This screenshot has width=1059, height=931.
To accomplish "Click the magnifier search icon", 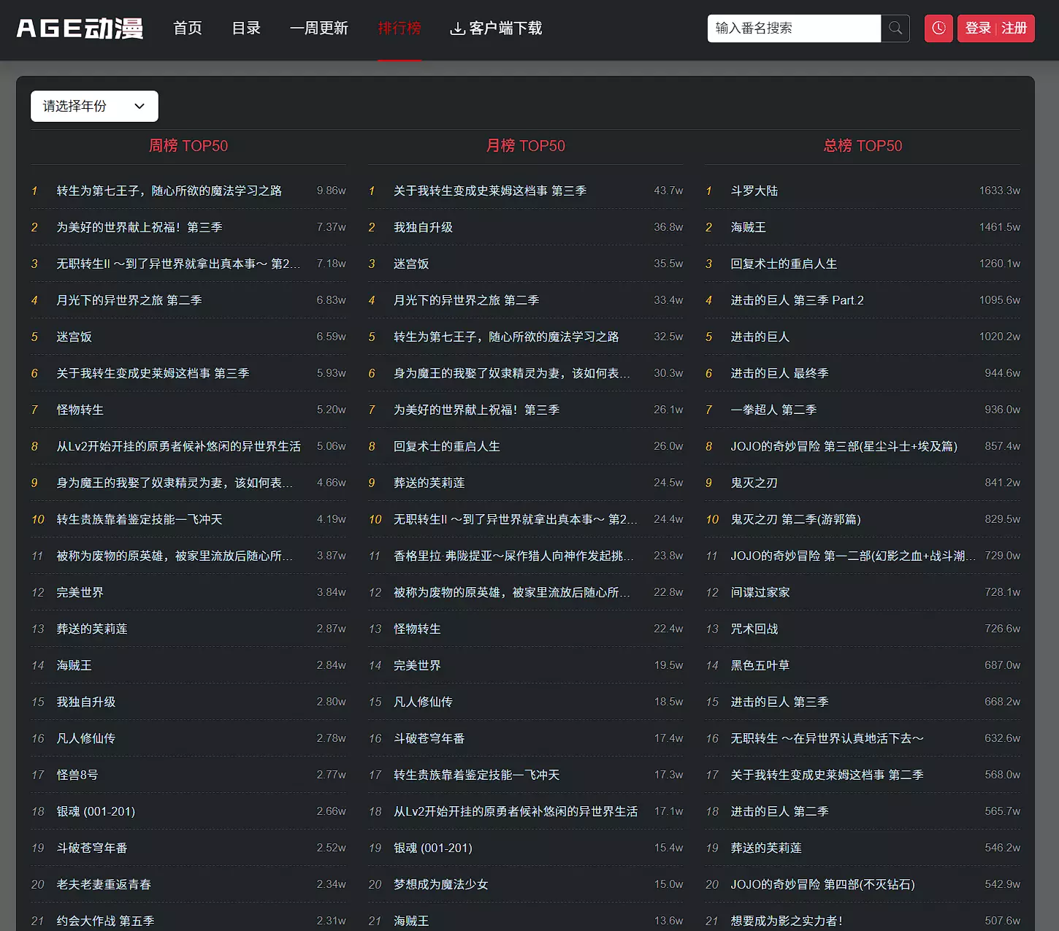I will click(895, 28).
